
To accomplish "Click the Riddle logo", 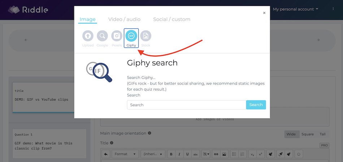I will click(x=28, y=10).
